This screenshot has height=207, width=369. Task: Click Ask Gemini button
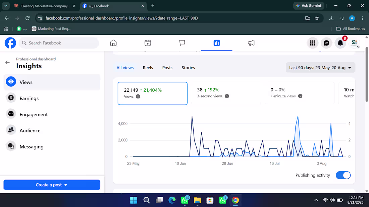309,6
